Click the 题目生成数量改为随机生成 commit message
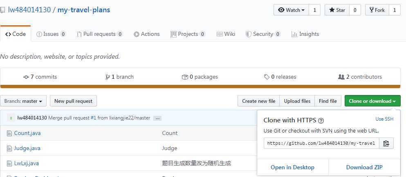Viewport: 406px width, 177px height. (197, 163)
